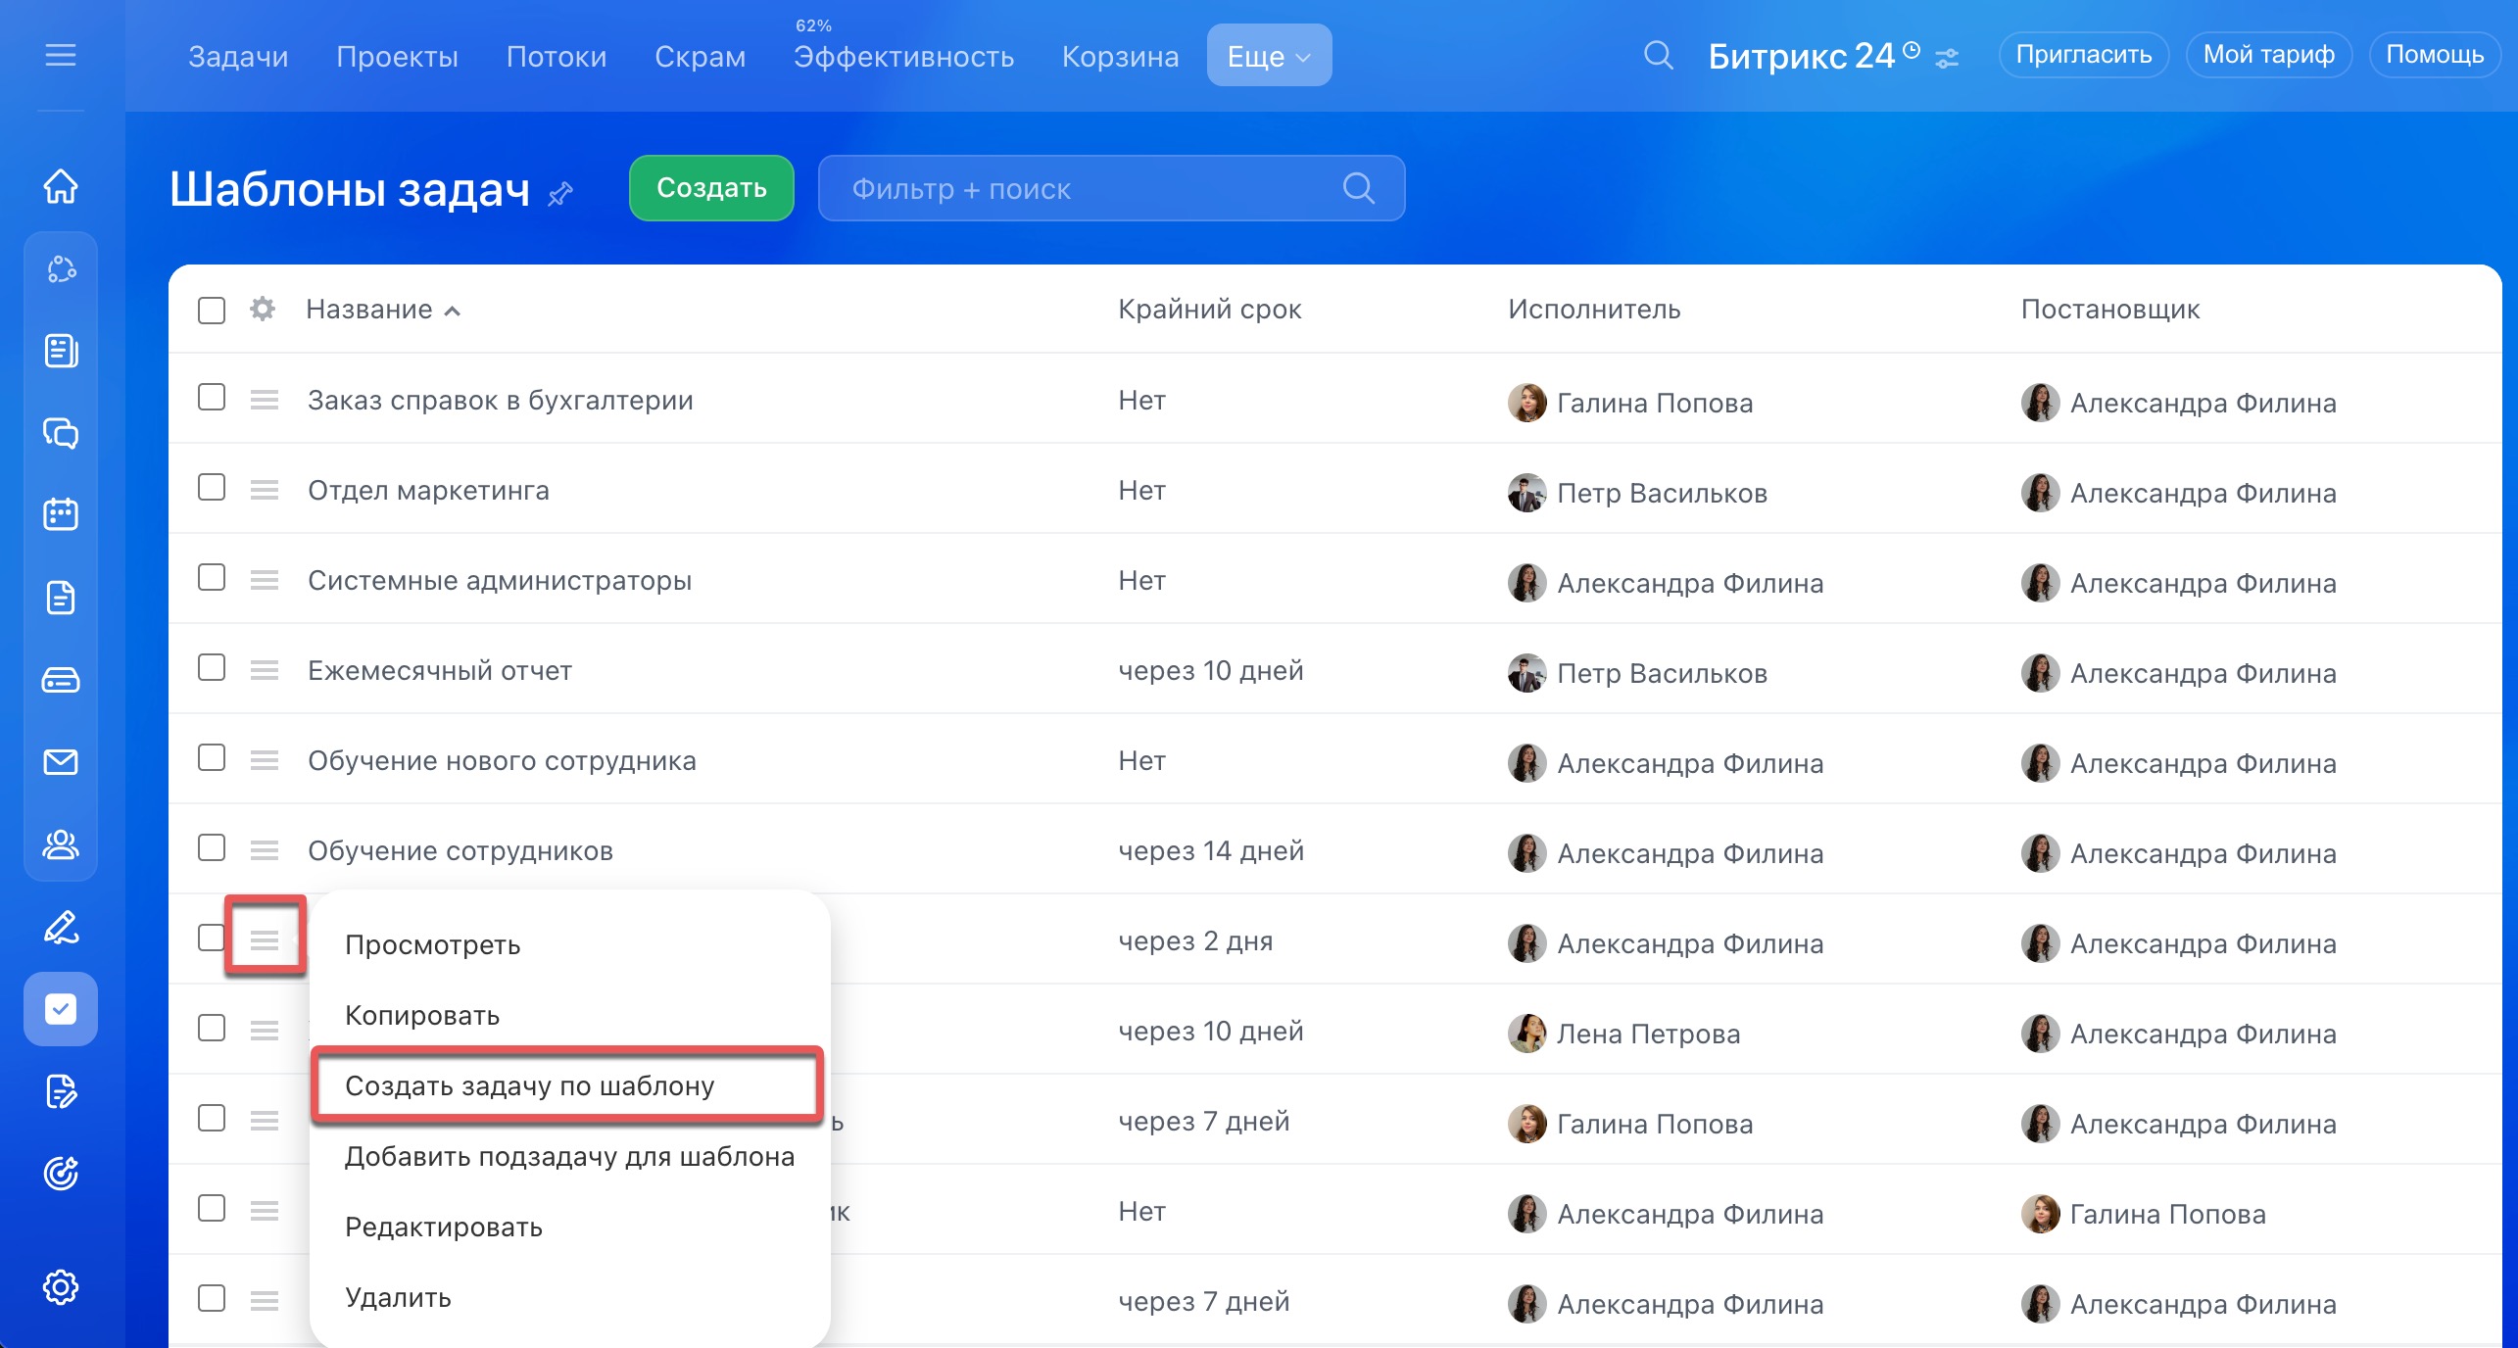Open the news feed icon in sidebar
This screenshot has width=2518, height=1348.
click(61, 351)
